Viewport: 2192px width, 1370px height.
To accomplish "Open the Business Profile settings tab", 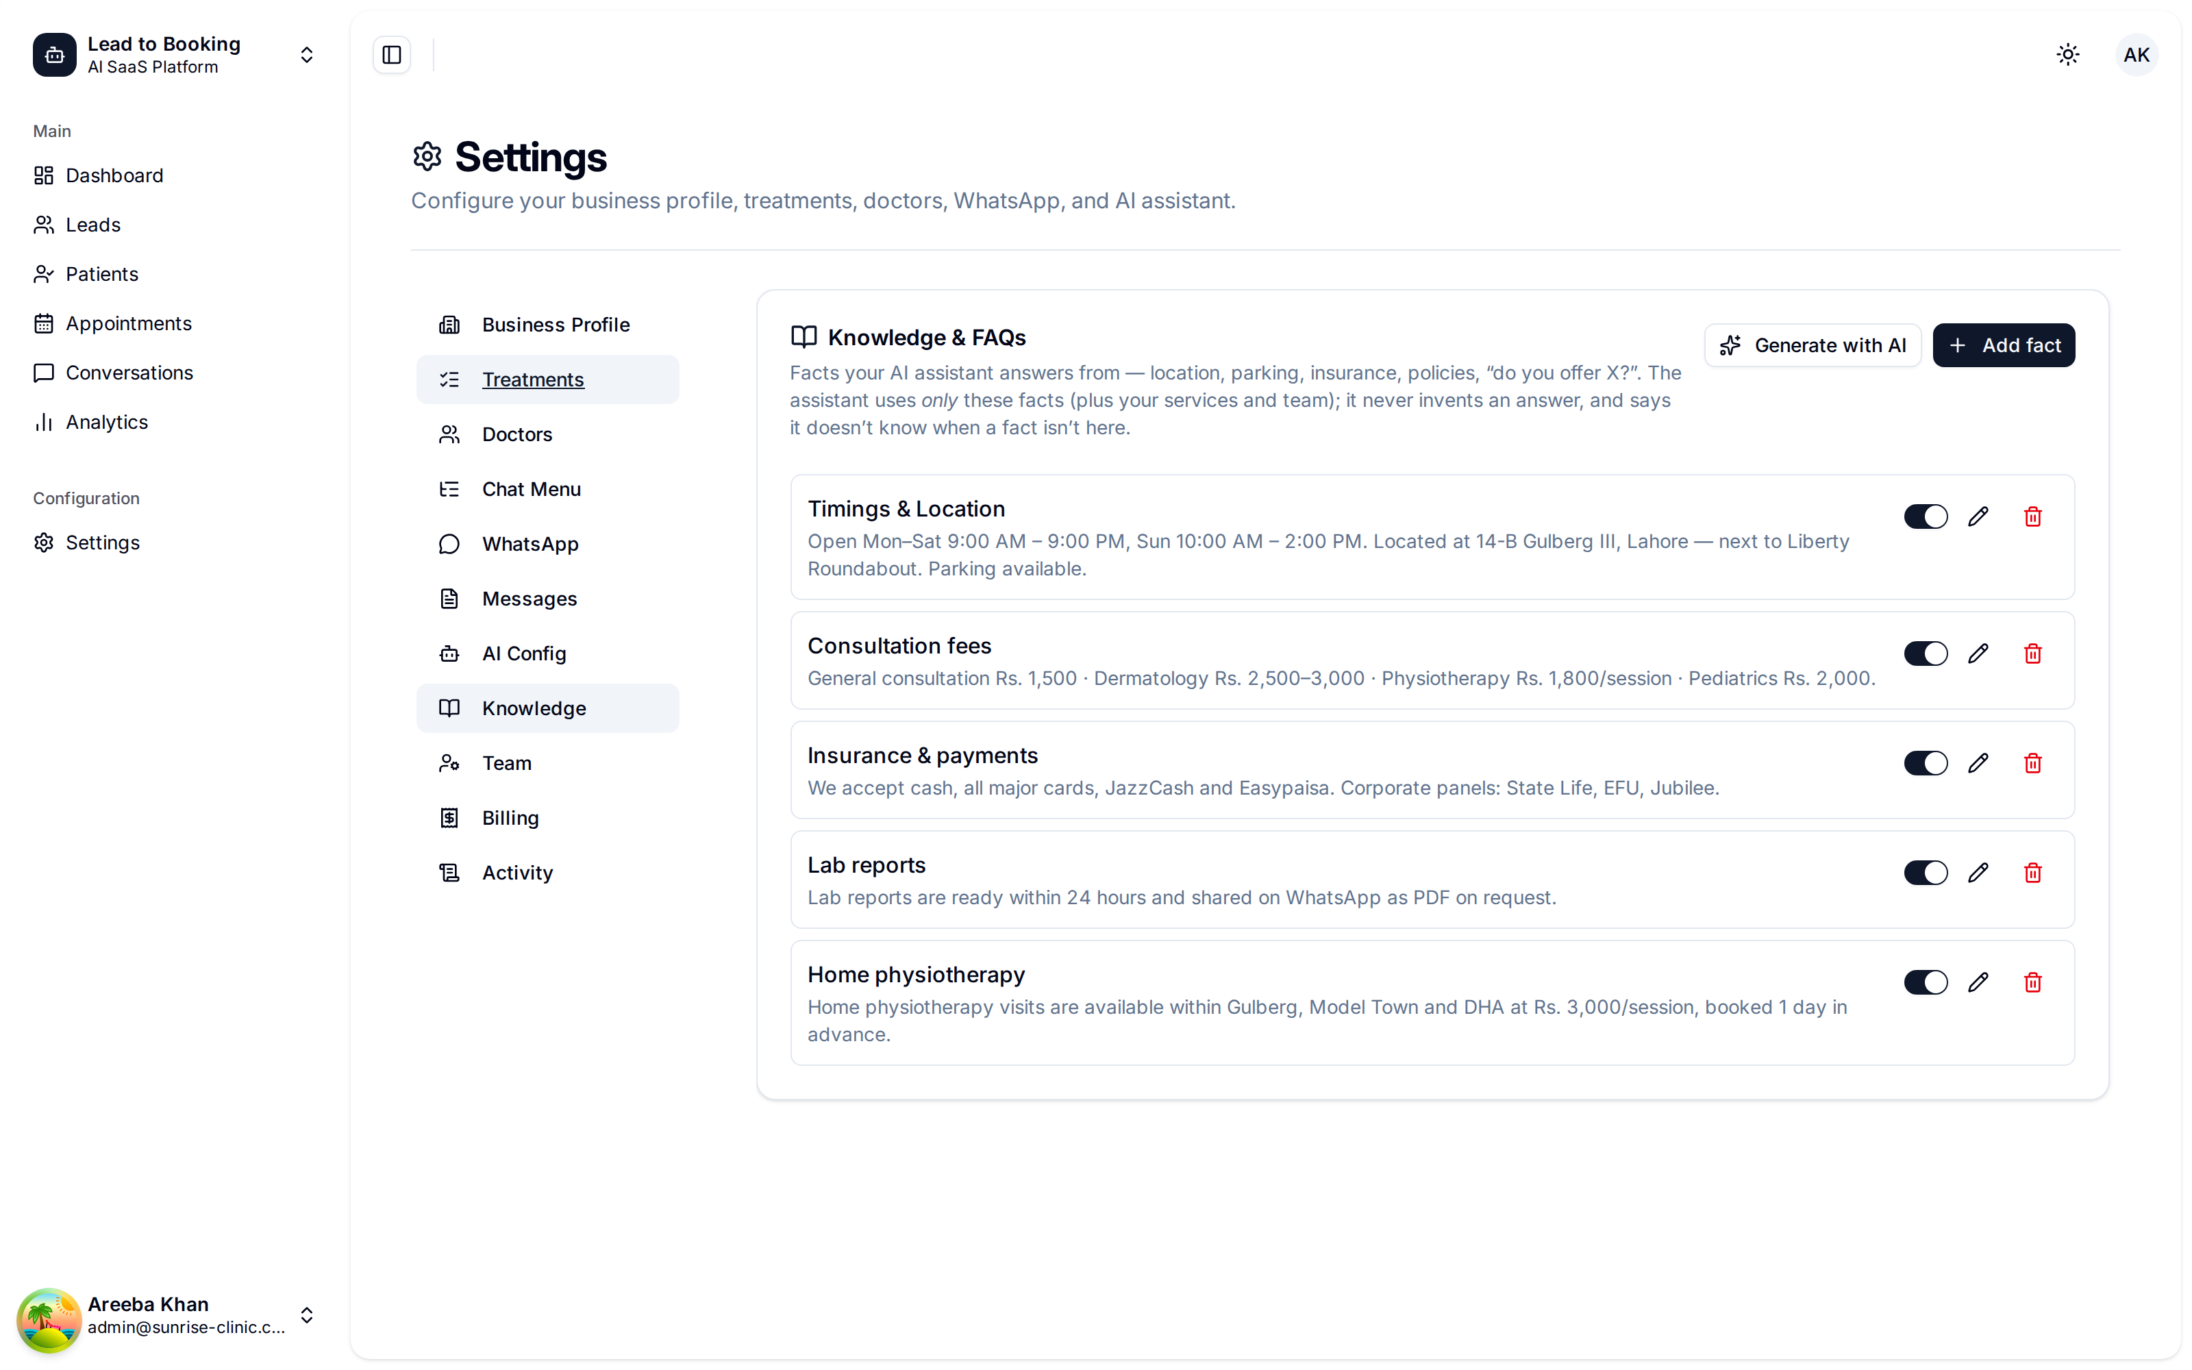I will point(547,325).
